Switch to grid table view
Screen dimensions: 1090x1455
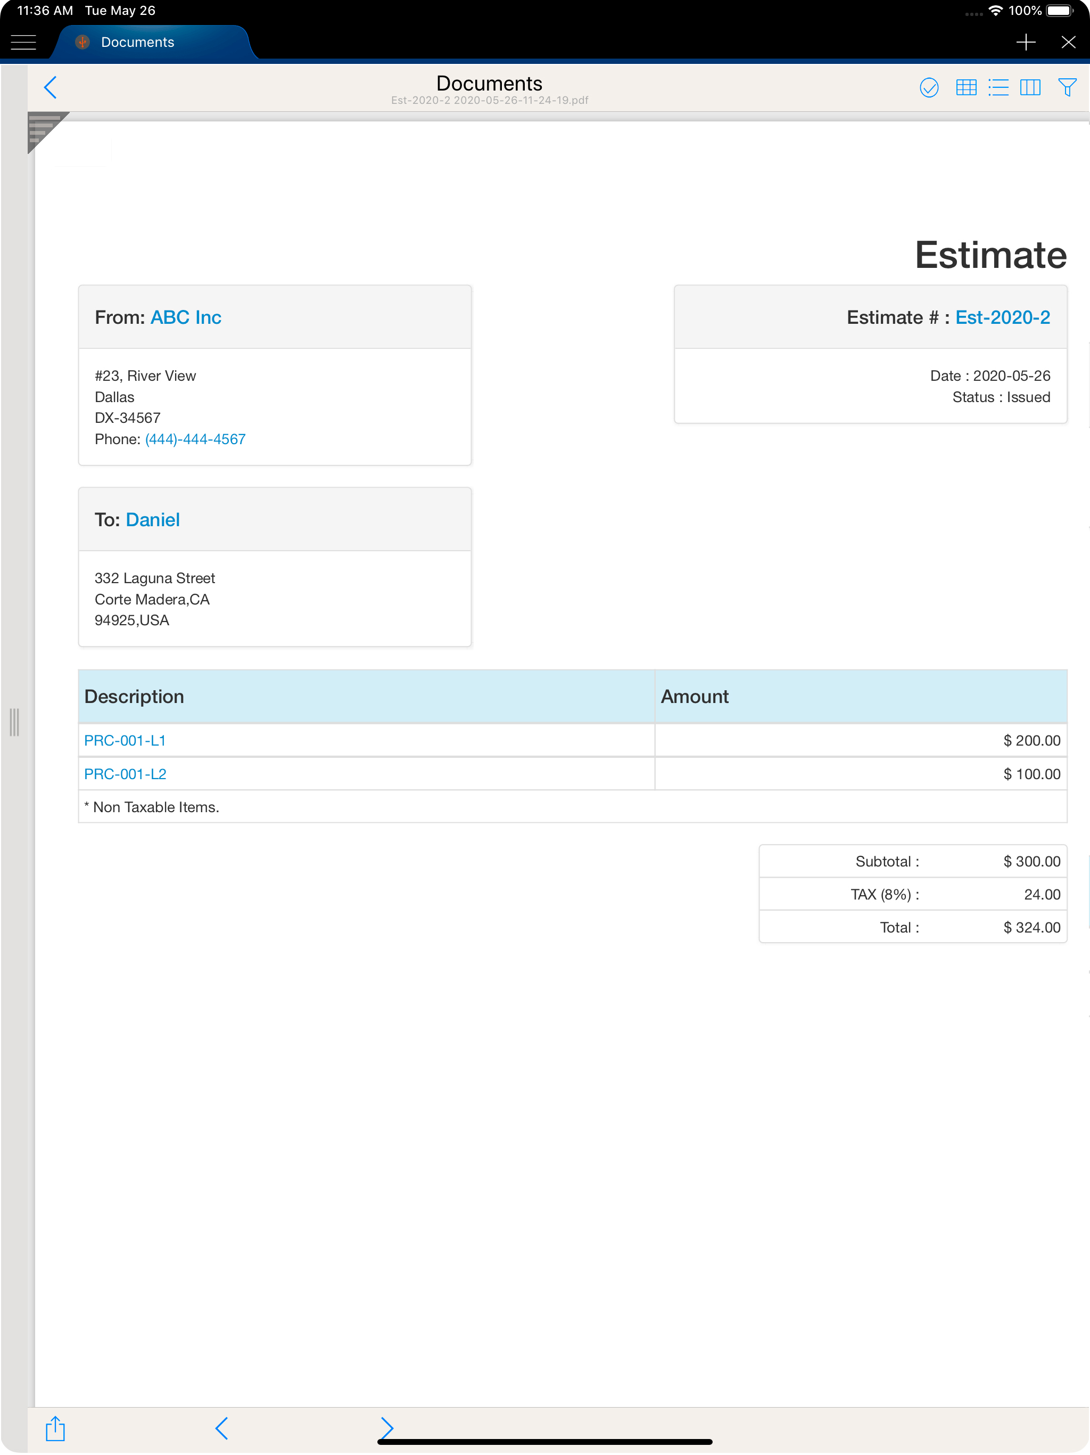966,87
